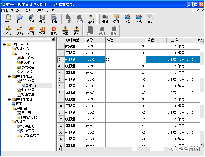The height and width of the screenshot is (157, 205).
Task: Export variables with 导出 icon
Action: [x=65, y=31]
